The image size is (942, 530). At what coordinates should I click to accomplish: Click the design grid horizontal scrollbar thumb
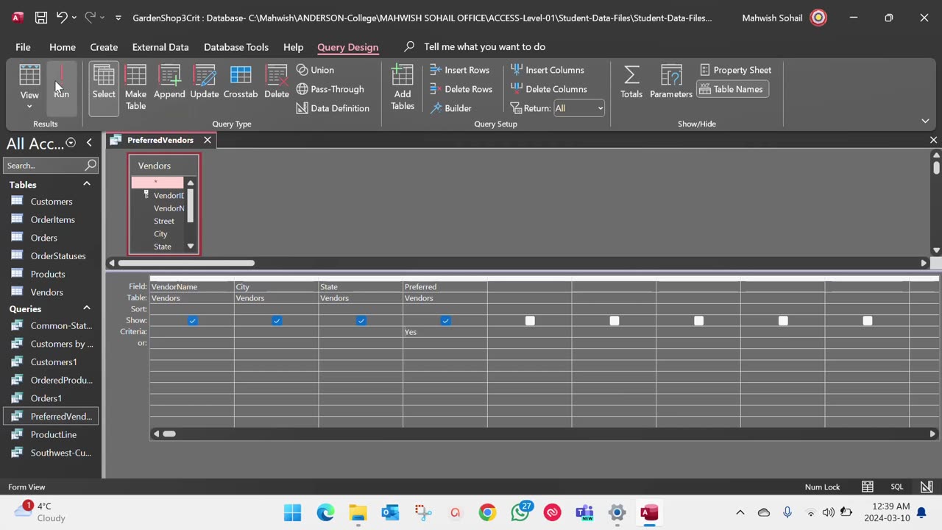[x=169, y=434]
